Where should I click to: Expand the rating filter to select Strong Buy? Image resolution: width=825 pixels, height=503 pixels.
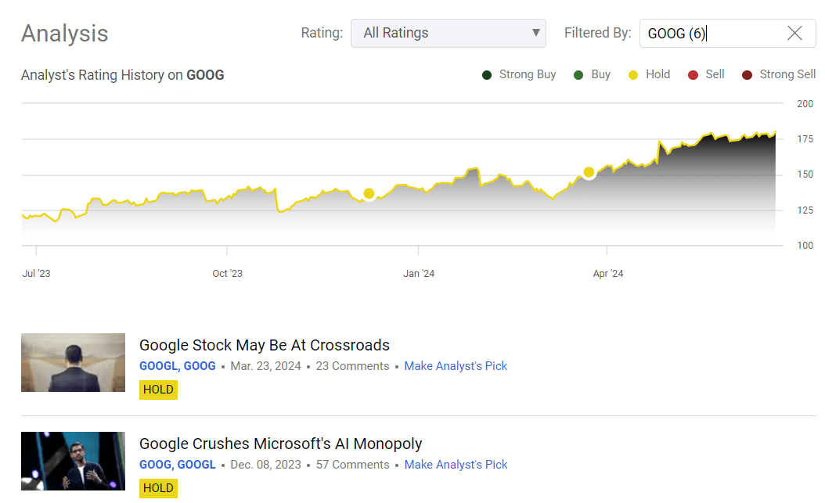click(x=448, y=33)
